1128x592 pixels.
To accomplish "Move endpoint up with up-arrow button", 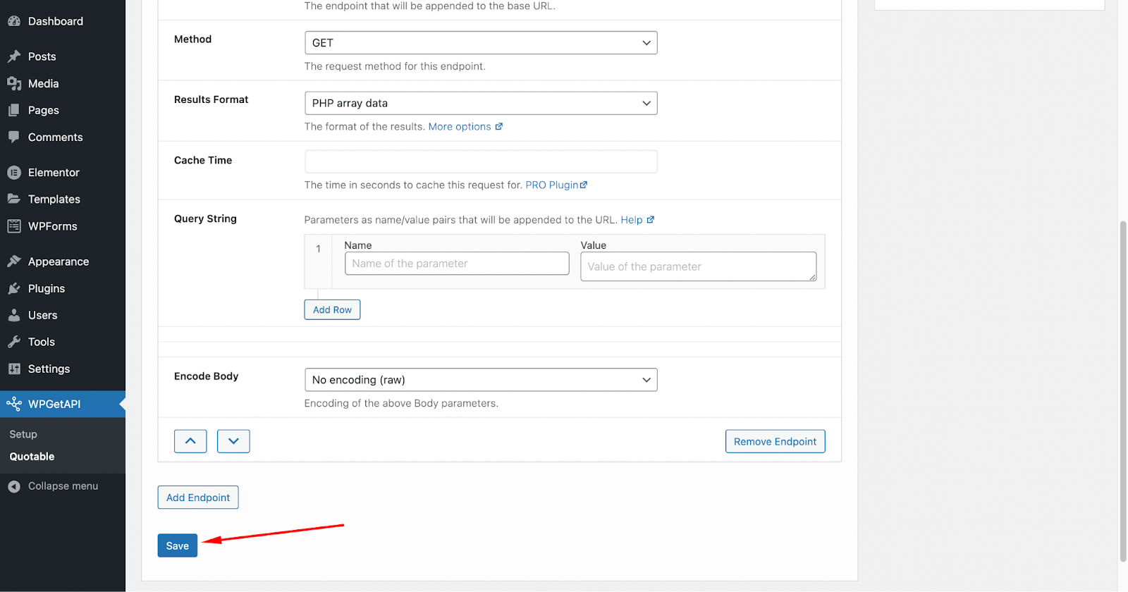I will pos(190,441).
